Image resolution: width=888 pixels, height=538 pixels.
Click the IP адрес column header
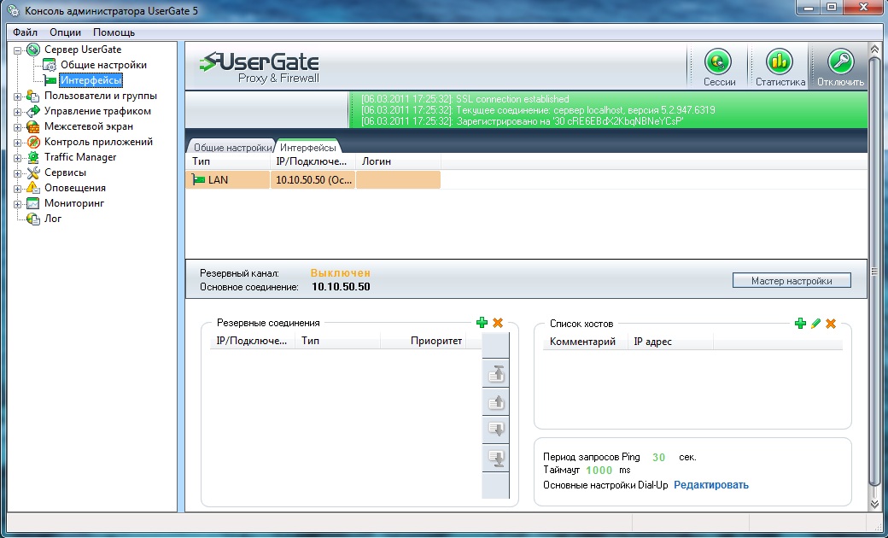[670, 342]
